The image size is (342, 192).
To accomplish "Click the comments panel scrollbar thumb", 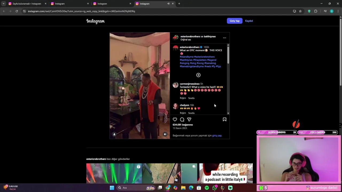I will click(228, 55).
